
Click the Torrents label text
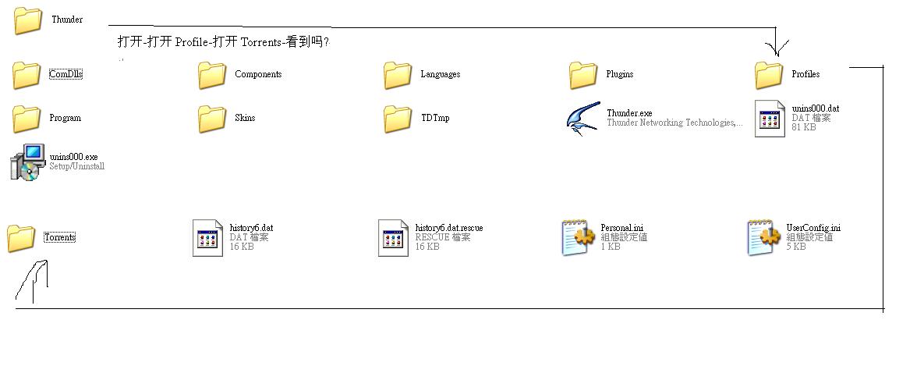(x=59, y=237)
